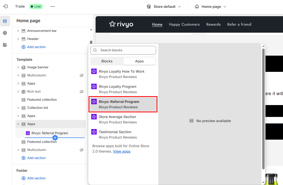Open the Home page template dropdown
The image size is (283, 185).
(x=211, y=7)
